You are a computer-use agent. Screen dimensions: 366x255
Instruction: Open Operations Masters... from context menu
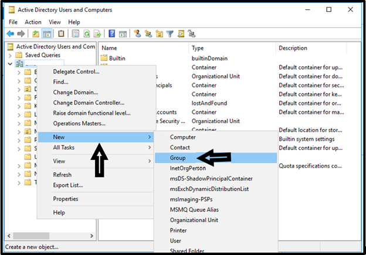pos(79,124)
